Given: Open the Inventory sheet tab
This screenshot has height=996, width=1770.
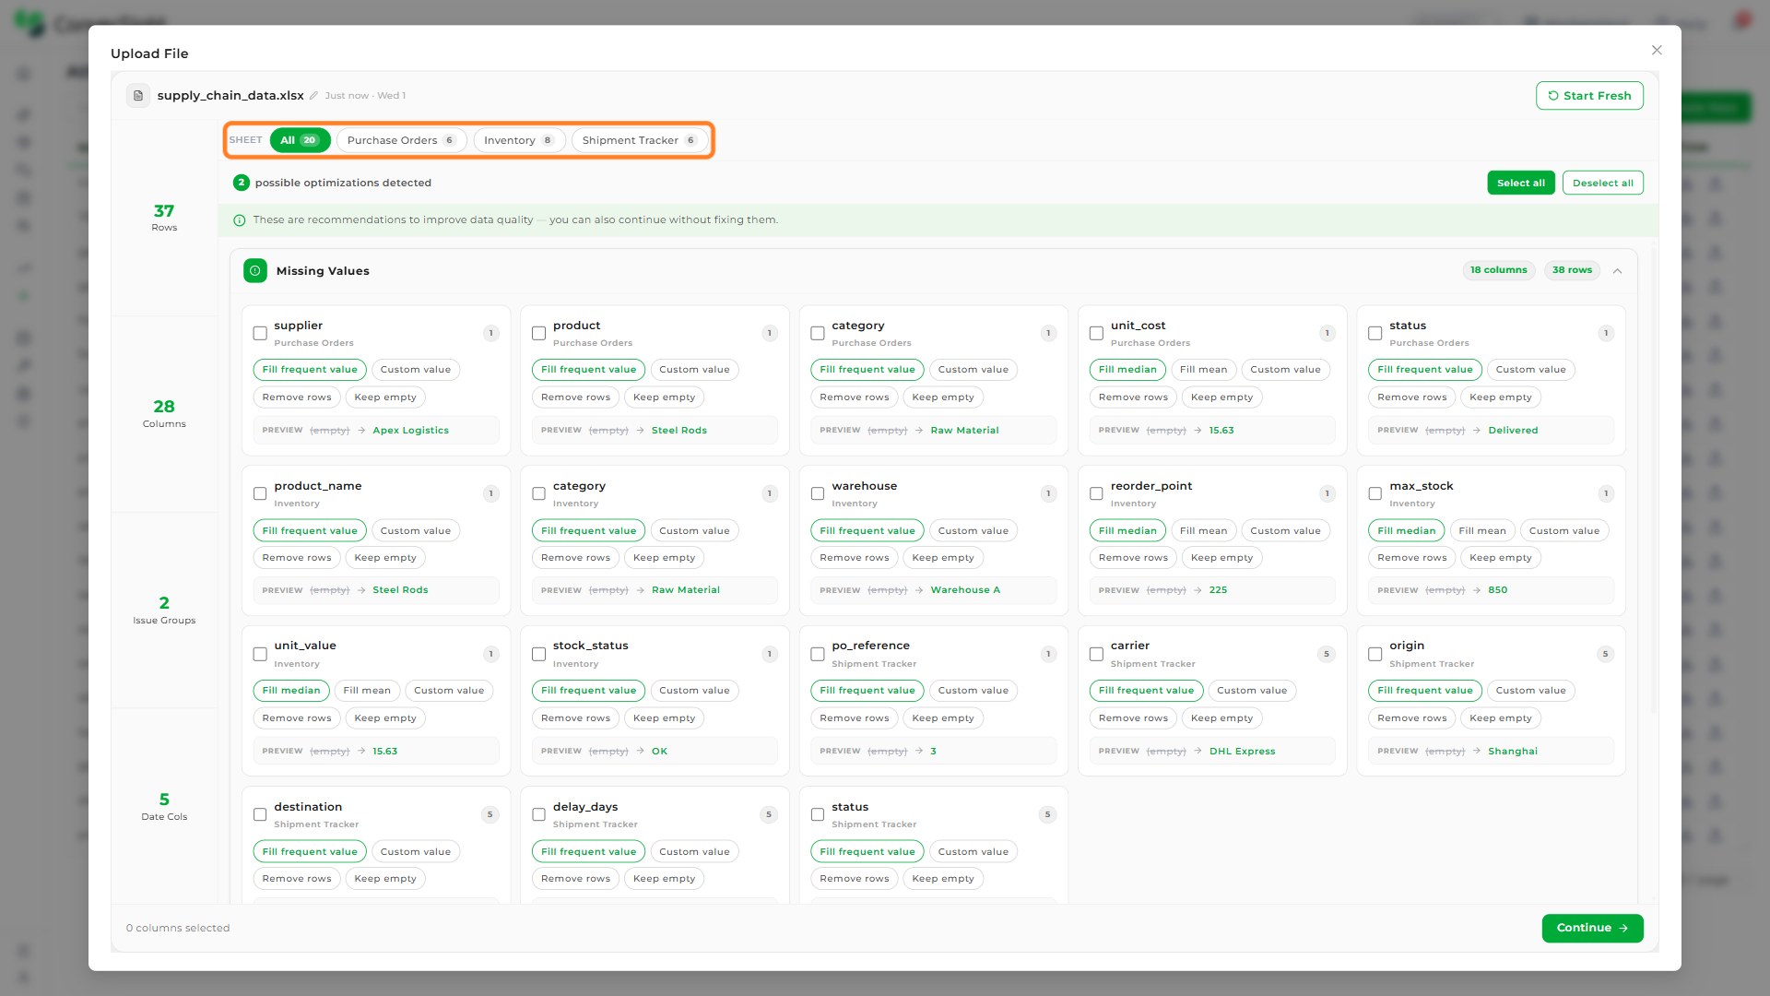Looking at the screenshot, I should pyautogui.click(x=519, y=140).
